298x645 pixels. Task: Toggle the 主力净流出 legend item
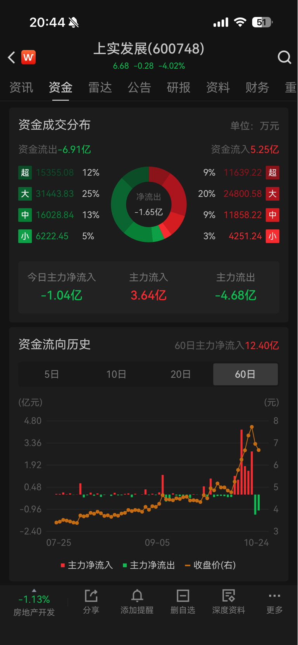click(149, 565)
